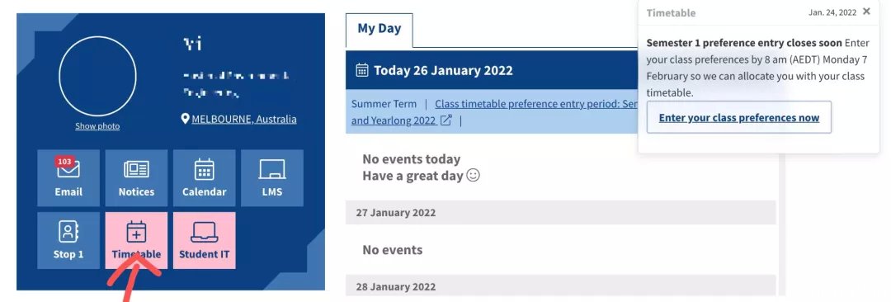The height and width of the screenshot is (302, 891).
Task: Click the location pin icon near Melbourne
Action: point(185,119)
